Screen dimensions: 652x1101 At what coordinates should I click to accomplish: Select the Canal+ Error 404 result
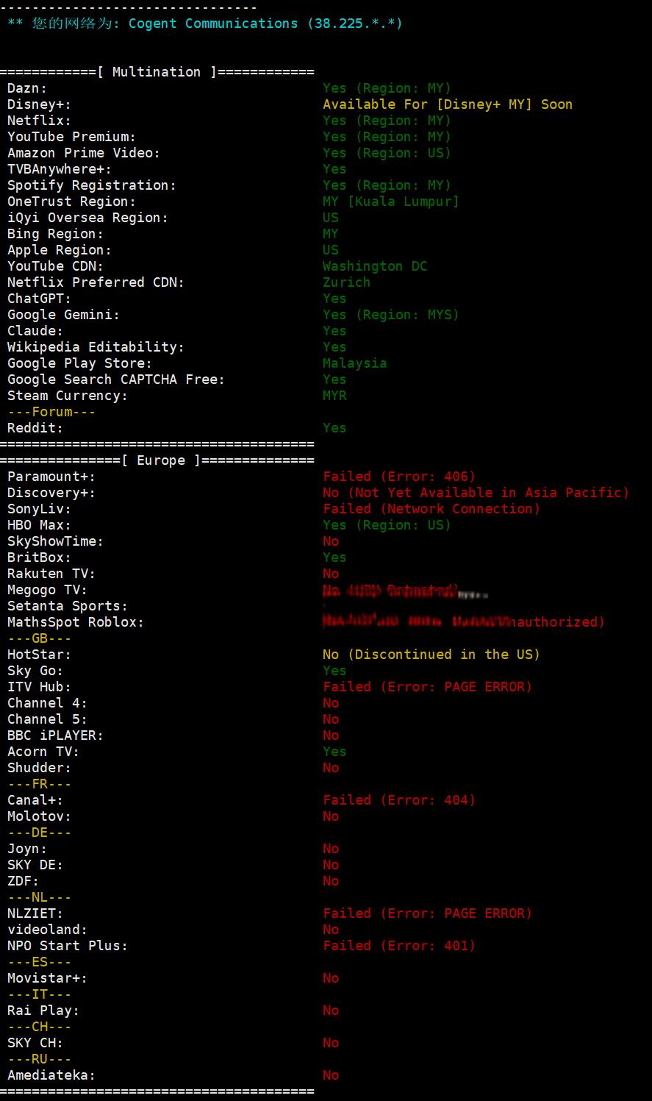coord(399,800)
